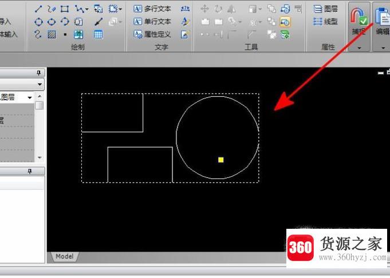Screen dimensions: 390x278
Task: Click the blue block editor icon
Action: [285, 9]
